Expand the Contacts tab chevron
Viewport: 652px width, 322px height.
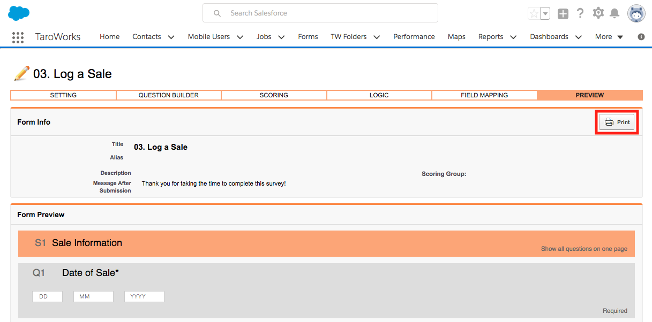171,37
